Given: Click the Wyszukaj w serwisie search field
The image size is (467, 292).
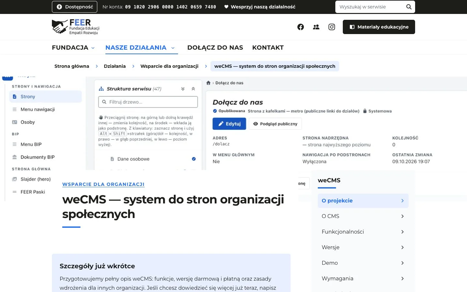Looking at the screenshot, I should 375,7.
